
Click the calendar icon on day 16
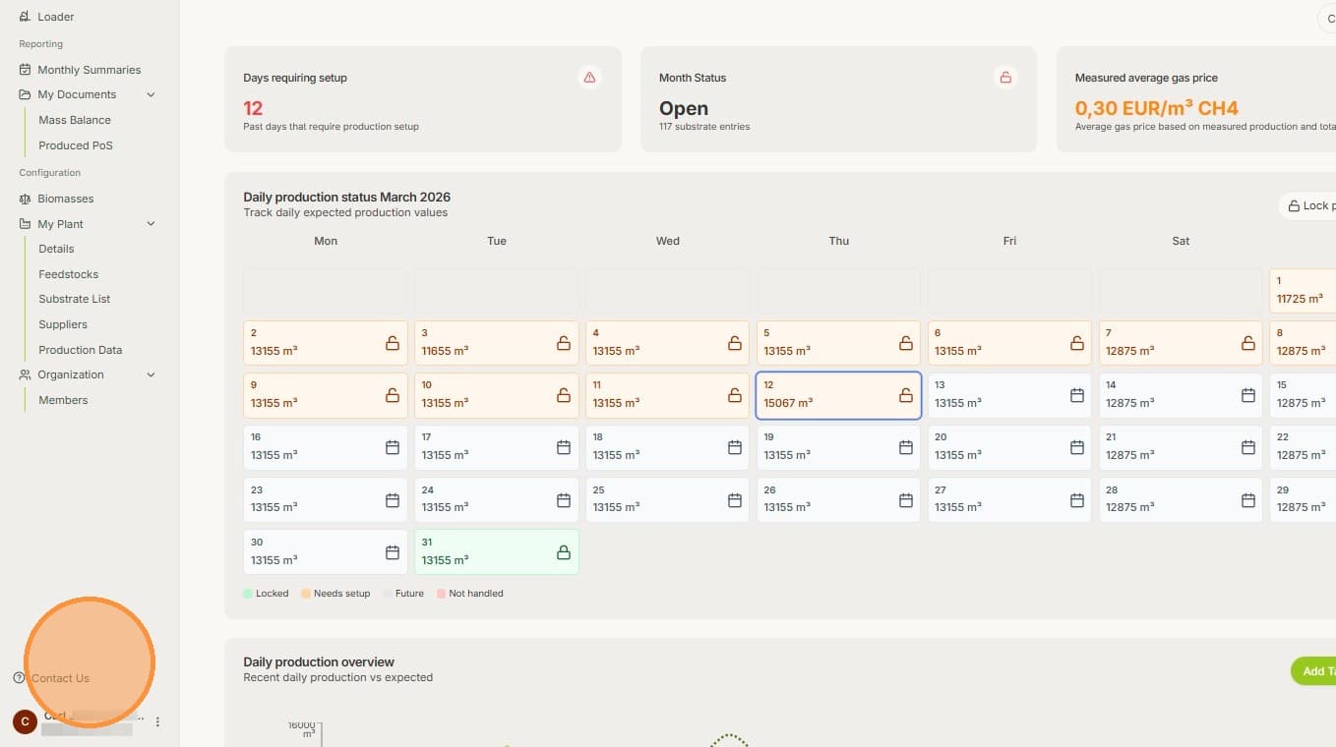coord(393,447)
